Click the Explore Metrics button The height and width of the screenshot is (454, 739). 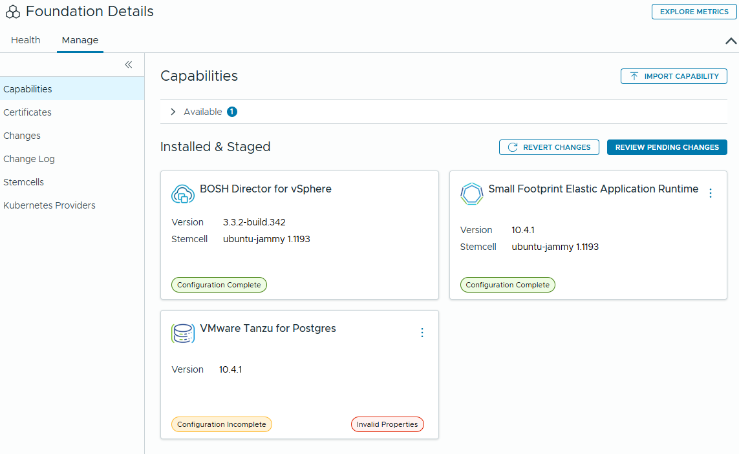click(x=694, y=12)
